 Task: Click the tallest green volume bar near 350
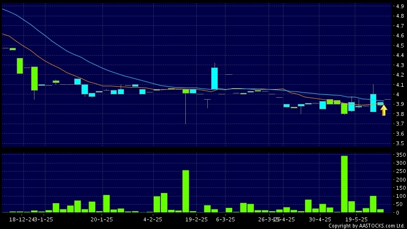click(344, 184)
